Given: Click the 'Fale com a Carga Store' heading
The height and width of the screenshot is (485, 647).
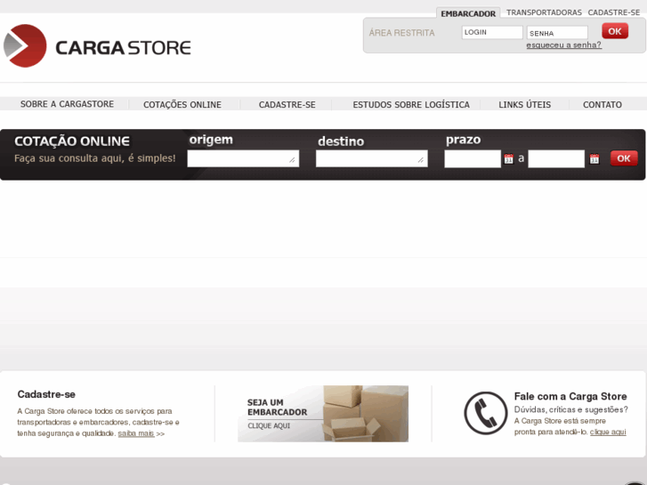Looking at the screenshot, I should tap(570, 396).
